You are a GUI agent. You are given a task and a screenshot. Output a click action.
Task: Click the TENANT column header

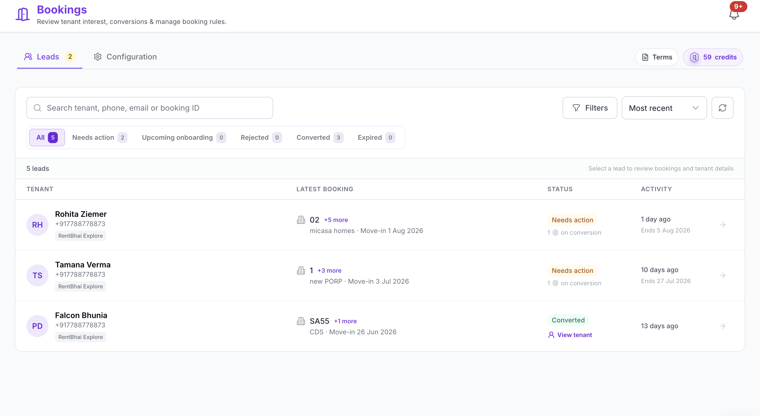click(40, 189)
